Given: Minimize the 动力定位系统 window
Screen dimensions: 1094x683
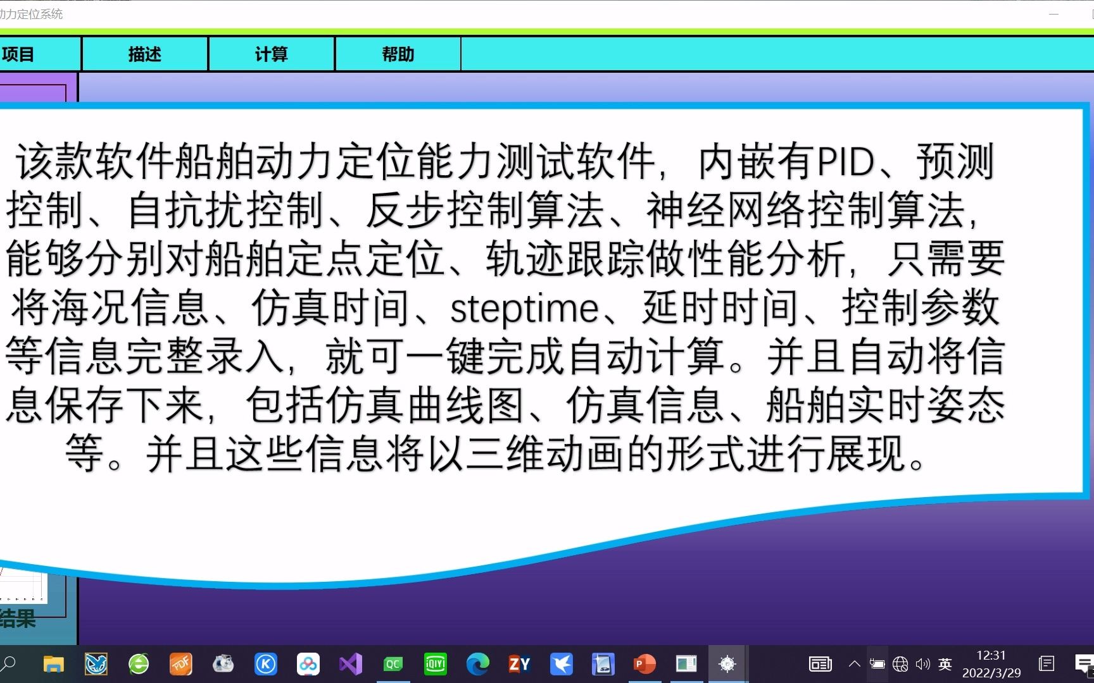Looking at the screenshot, I should 1054,14.
